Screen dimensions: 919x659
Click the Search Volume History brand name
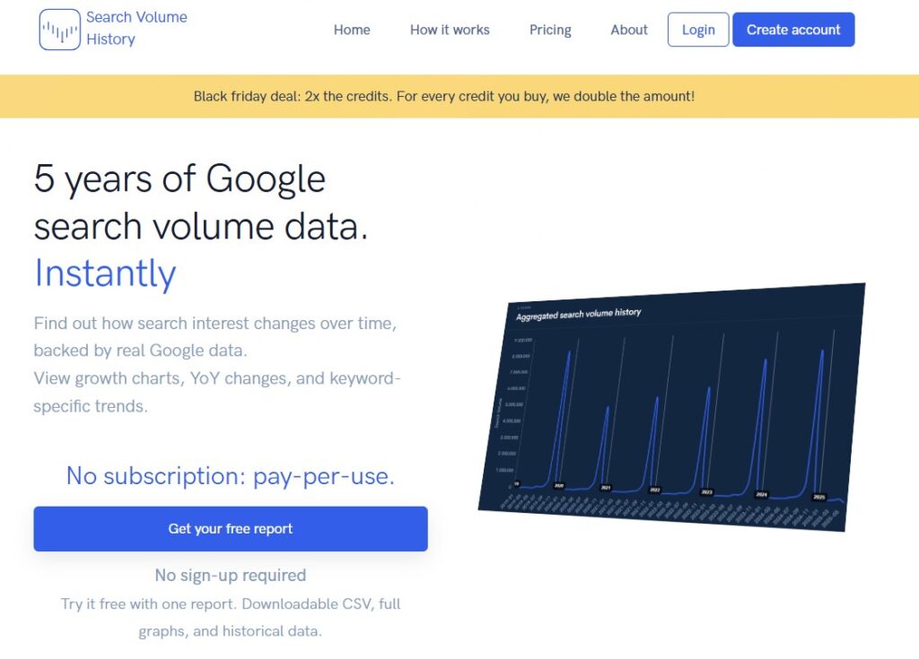pyautogui.click(x=136, y=29)
